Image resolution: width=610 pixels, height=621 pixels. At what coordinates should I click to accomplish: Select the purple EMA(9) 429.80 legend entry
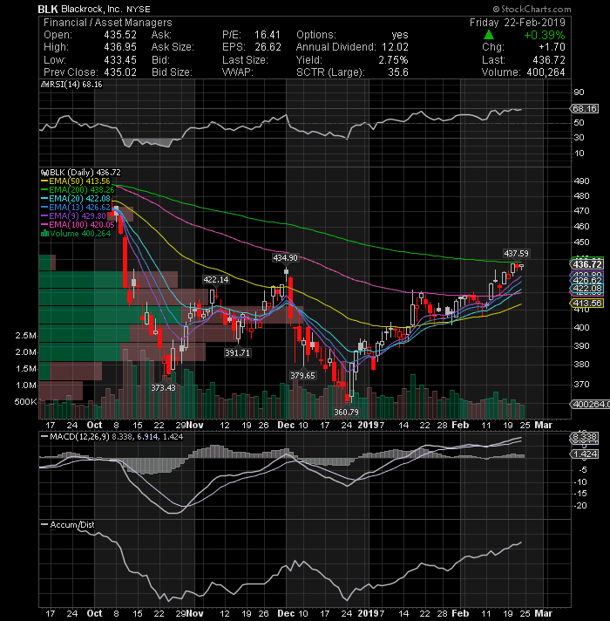pos(73,216)
